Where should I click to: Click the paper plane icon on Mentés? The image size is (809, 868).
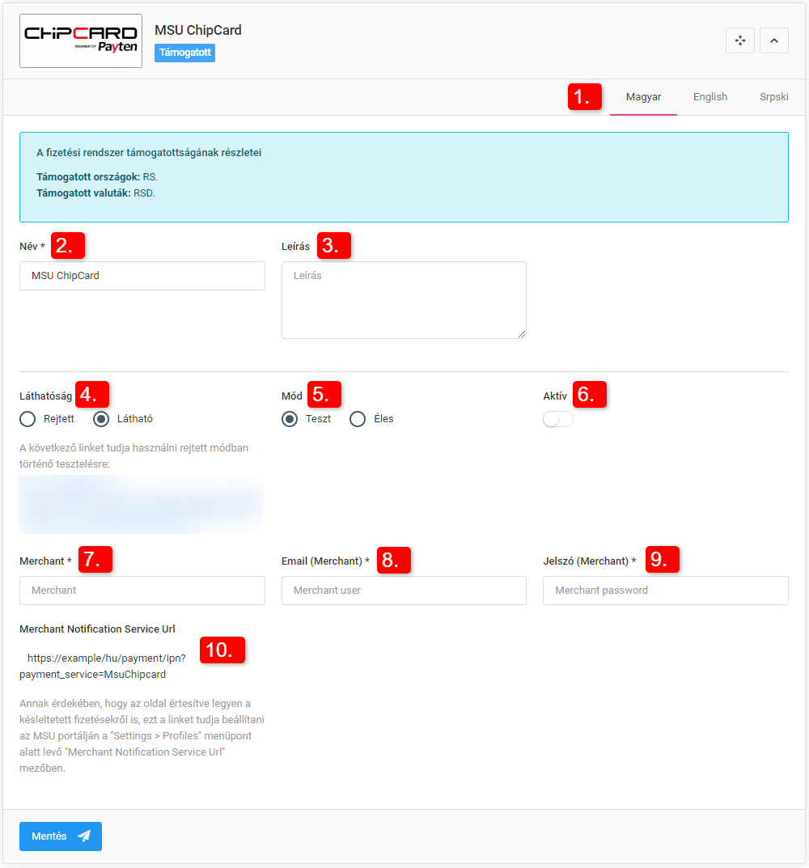pos(84,836)
